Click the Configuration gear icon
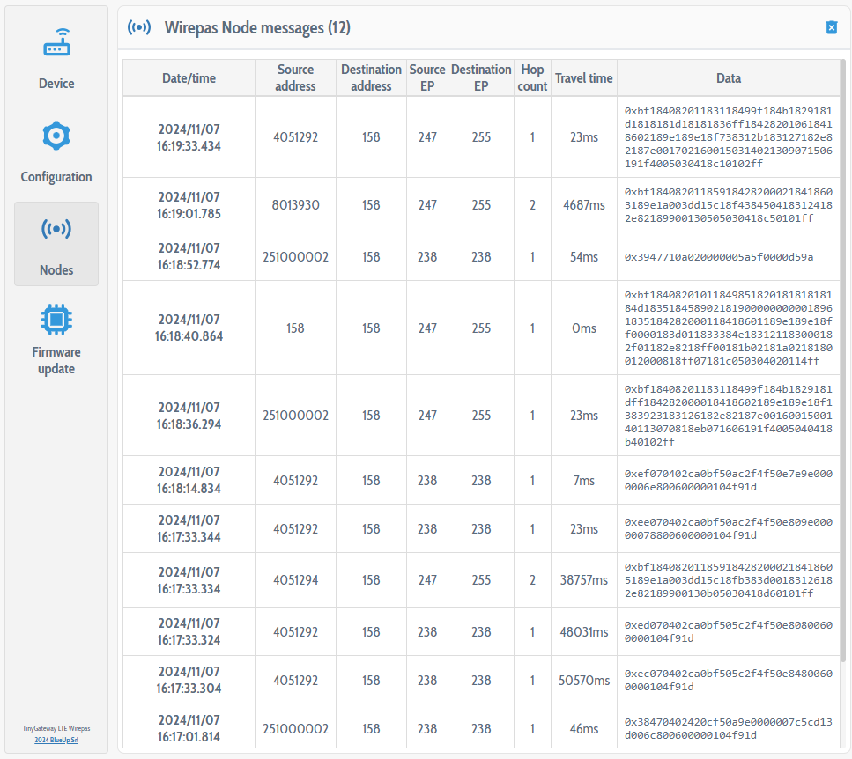Screen dimensions: 852x759 [56, 136]
